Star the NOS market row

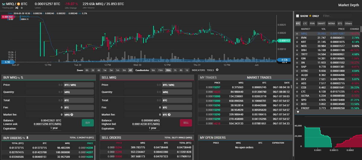pyautogui.click(x=297, y=45)
